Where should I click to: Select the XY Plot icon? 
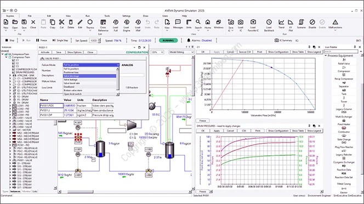point(291,22)
